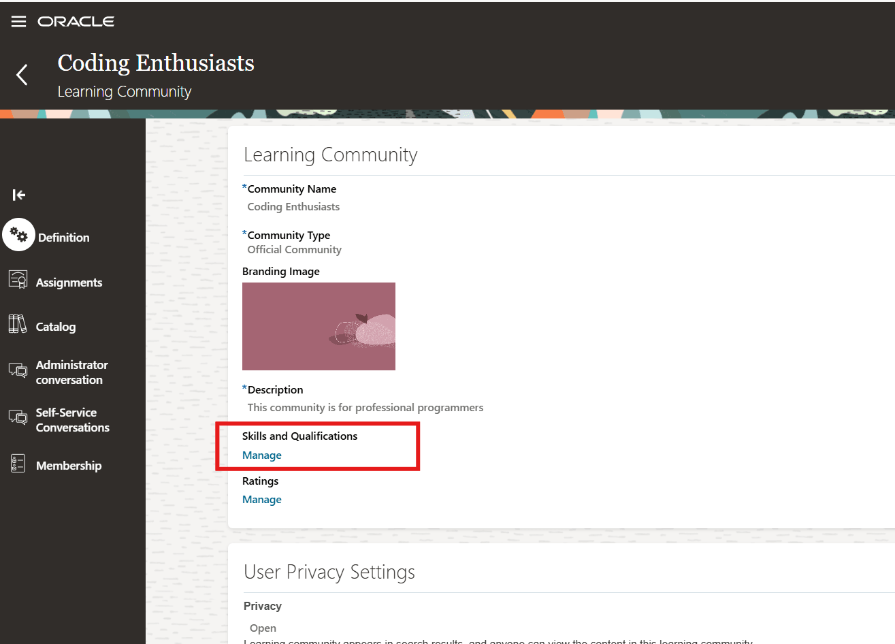
Task: Click the Community Name field
Action: 293,206
